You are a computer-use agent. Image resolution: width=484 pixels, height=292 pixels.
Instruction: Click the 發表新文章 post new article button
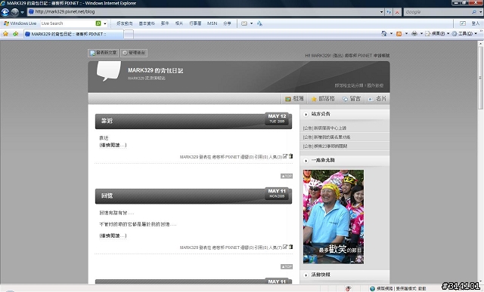[103, 53]
